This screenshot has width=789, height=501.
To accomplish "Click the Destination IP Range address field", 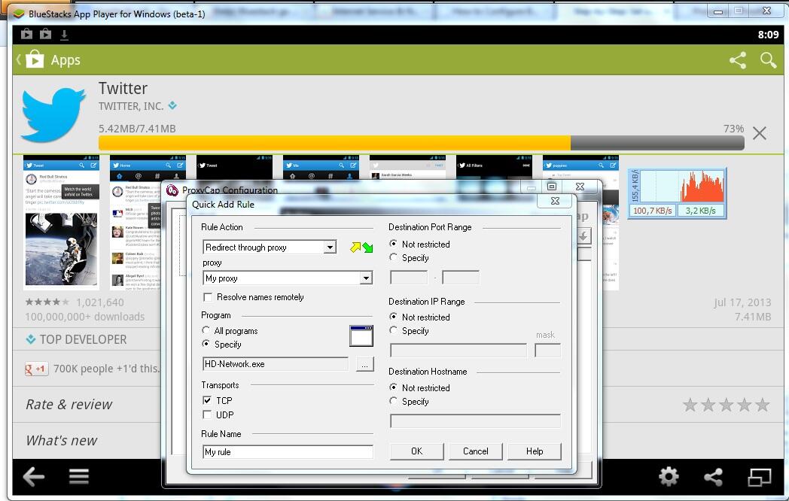I will [458, 350].
